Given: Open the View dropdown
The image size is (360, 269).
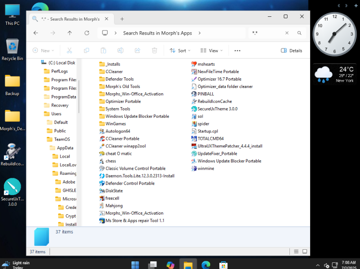Looking at the screenshot, I should tap(212, 50).
